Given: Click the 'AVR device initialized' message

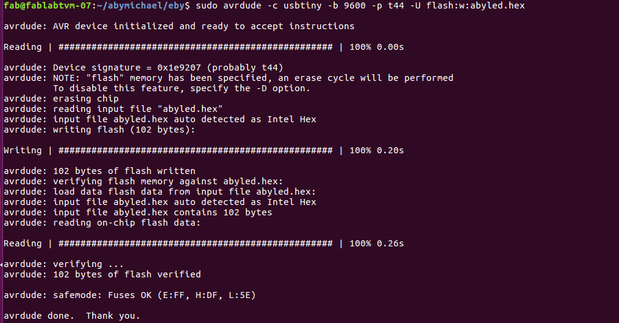Looking at the screenshot, I should pyautogui.click(x=179, y=26).
